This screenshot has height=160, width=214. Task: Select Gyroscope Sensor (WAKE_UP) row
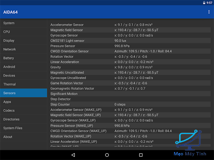[x=130, y=120]
